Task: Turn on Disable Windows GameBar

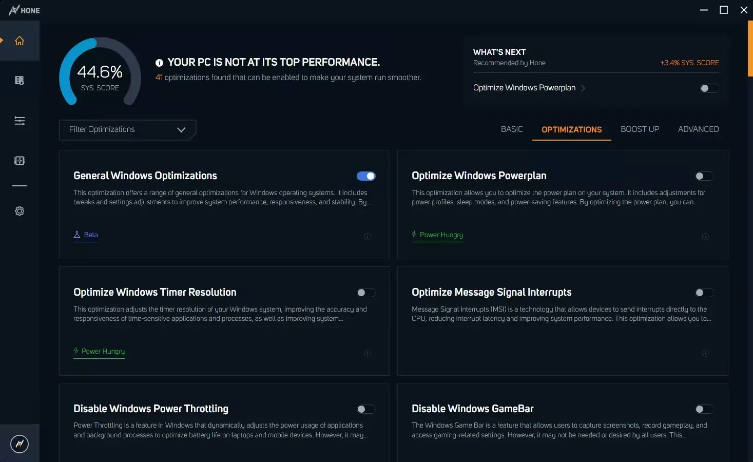Action: 704,409
